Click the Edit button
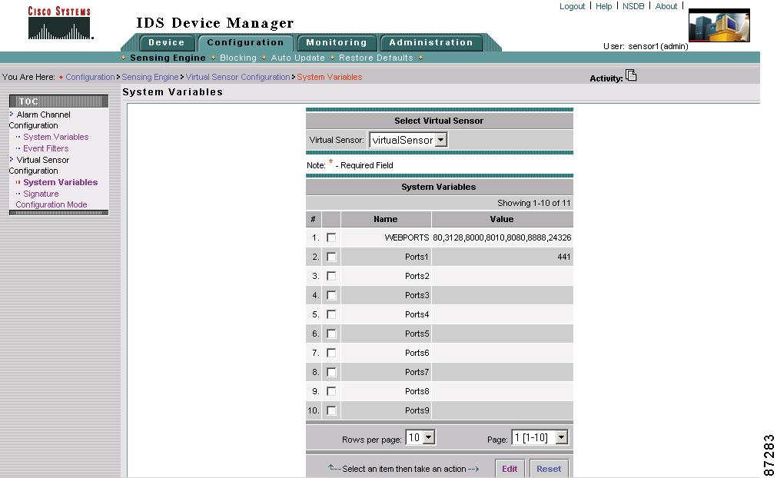 [510, 469]
